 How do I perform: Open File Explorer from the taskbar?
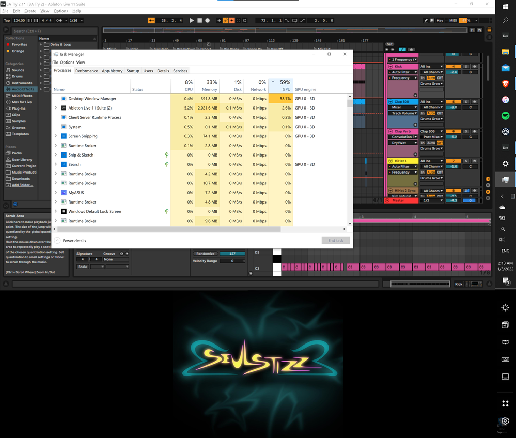point(506,52)
